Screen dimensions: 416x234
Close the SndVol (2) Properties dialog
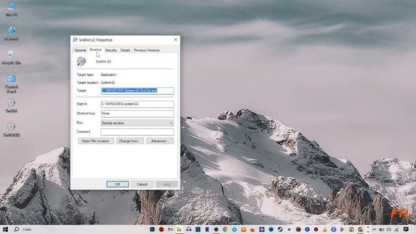pyautogui.click(x=175, y=40)
